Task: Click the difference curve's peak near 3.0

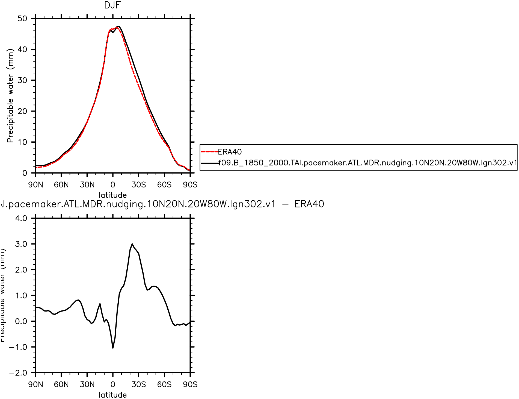Action: click(132, 244)
